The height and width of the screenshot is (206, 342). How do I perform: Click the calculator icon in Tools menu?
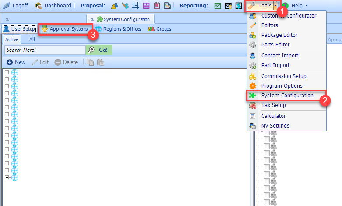(253, 116)
